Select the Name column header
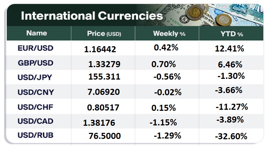The width and height of the screenshot is (268, 146). coord(37,33)
